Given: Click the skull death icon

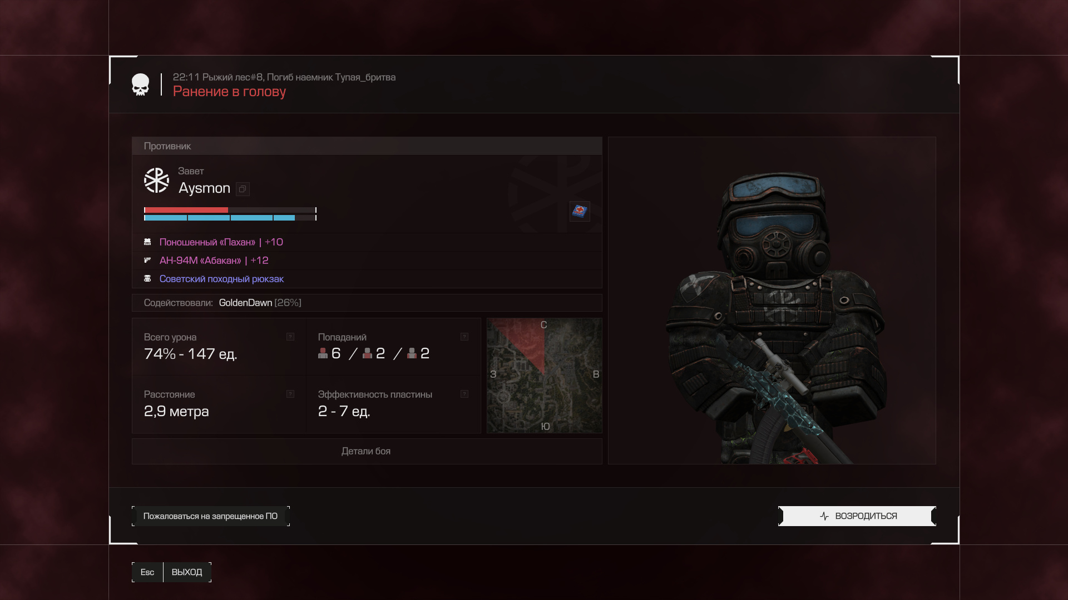Looking at the screenshot, I should (140, 84).
